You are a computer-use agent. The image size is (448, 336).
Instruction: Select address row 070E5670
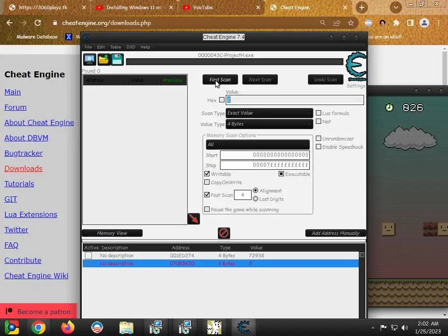tap(220, 263)
